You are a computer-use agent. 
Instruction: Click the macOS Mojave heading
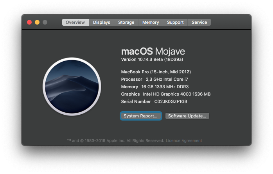153,51
